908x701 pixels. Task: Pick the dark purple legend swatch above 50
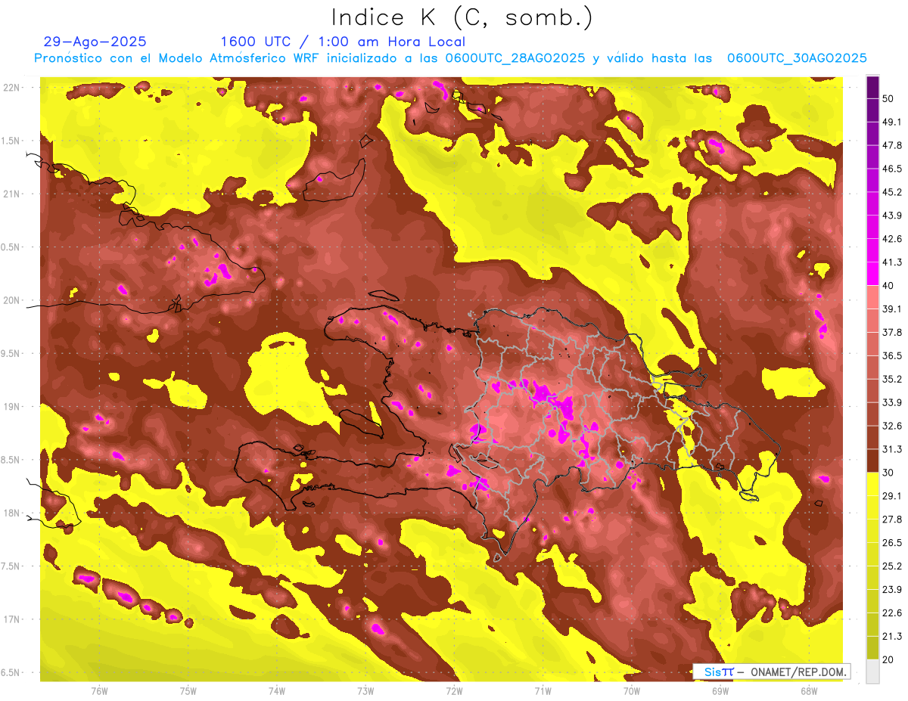[872, 87]
